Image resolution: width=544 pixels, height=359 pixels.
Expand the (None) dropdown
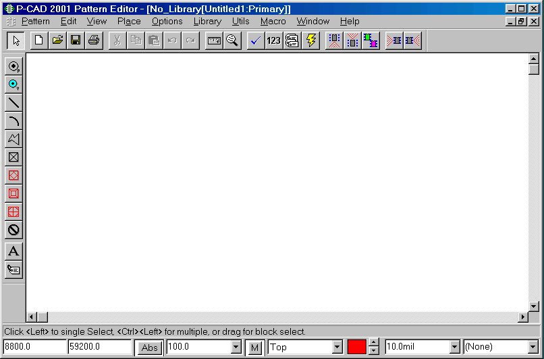[533, 346]
